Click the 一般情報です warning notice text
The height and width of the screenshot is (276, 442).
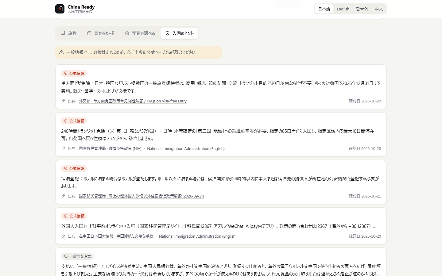click(132, 52)
